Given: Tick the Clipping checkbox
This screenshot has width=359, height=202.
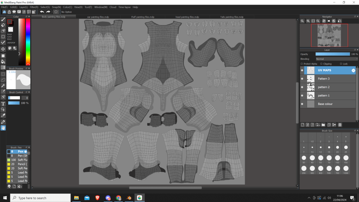Looking at the screenshot, I should (x=321, y=64).
